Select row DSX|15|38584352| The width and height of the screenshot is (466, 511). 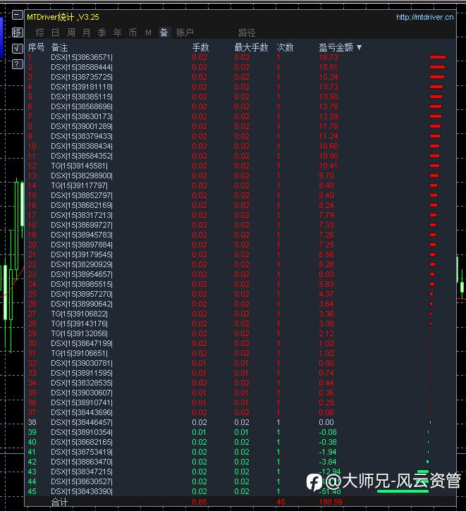click(240, 156)
